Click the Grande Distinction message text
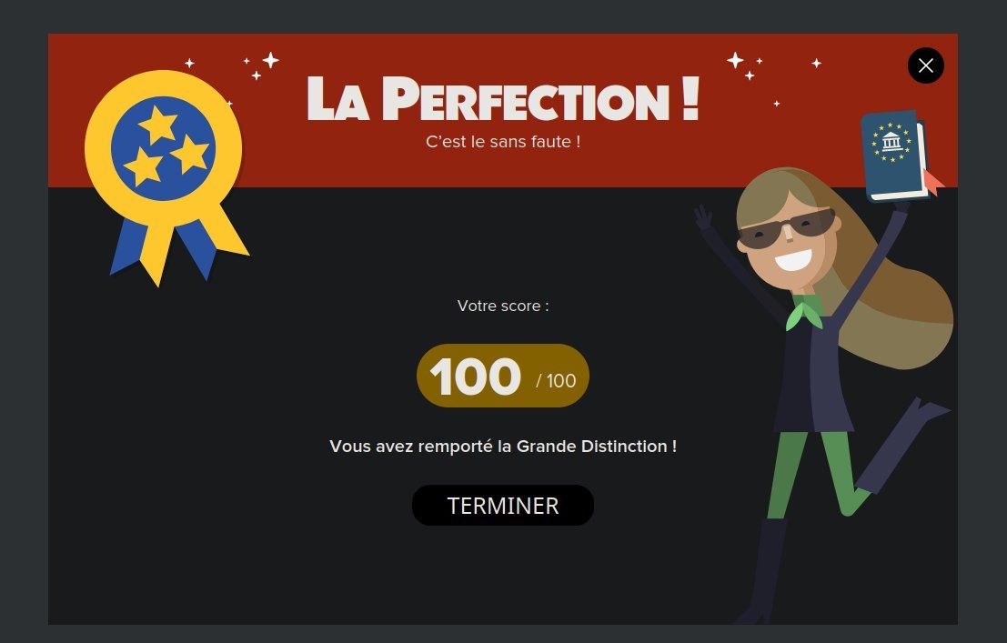 (x=503, y=447)
